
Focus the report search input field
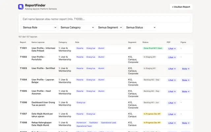(x=105, y=19)
